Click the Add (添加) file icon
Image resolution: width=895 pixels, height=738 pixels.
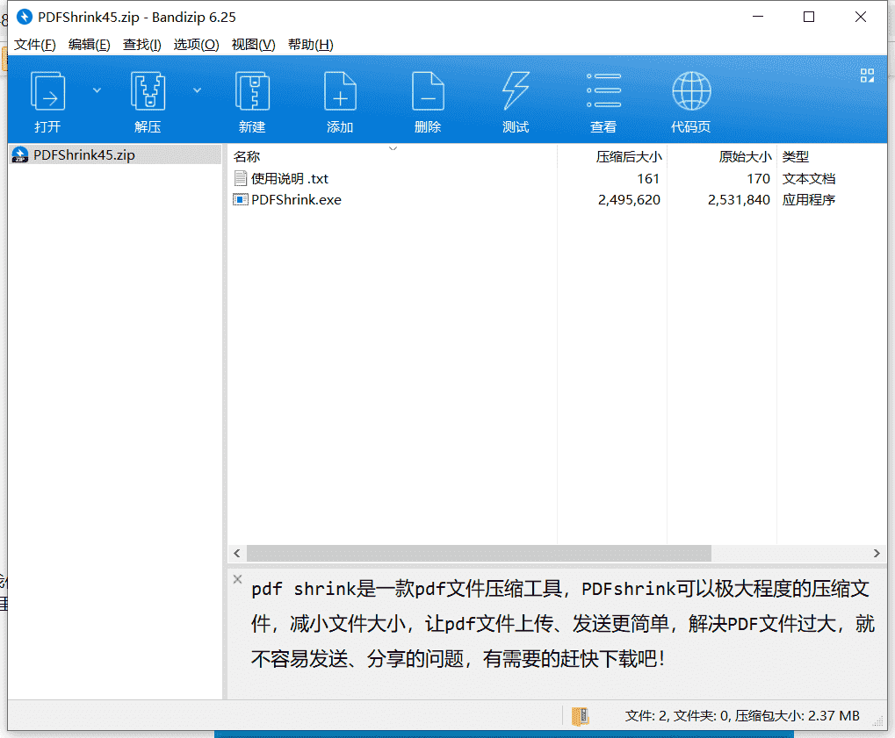[x=340, y=91]
